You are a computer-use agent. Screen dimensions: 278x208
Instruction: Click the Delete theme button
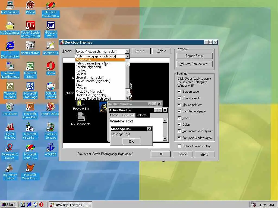point(162,51)
